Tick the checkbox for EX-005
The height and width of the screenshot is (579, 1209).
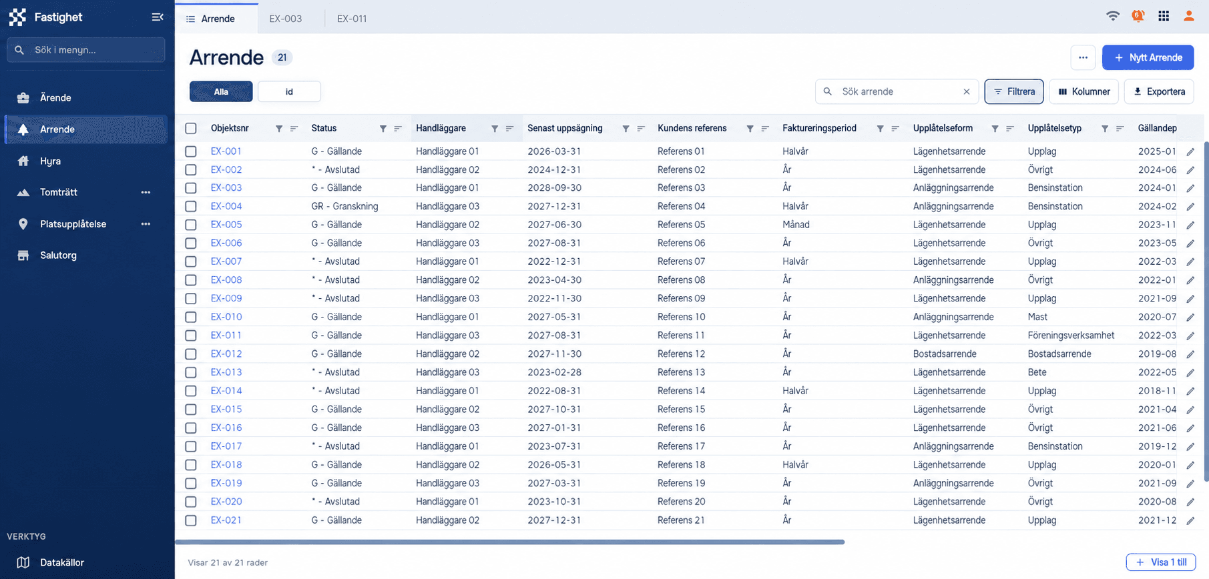pos(191,225)
